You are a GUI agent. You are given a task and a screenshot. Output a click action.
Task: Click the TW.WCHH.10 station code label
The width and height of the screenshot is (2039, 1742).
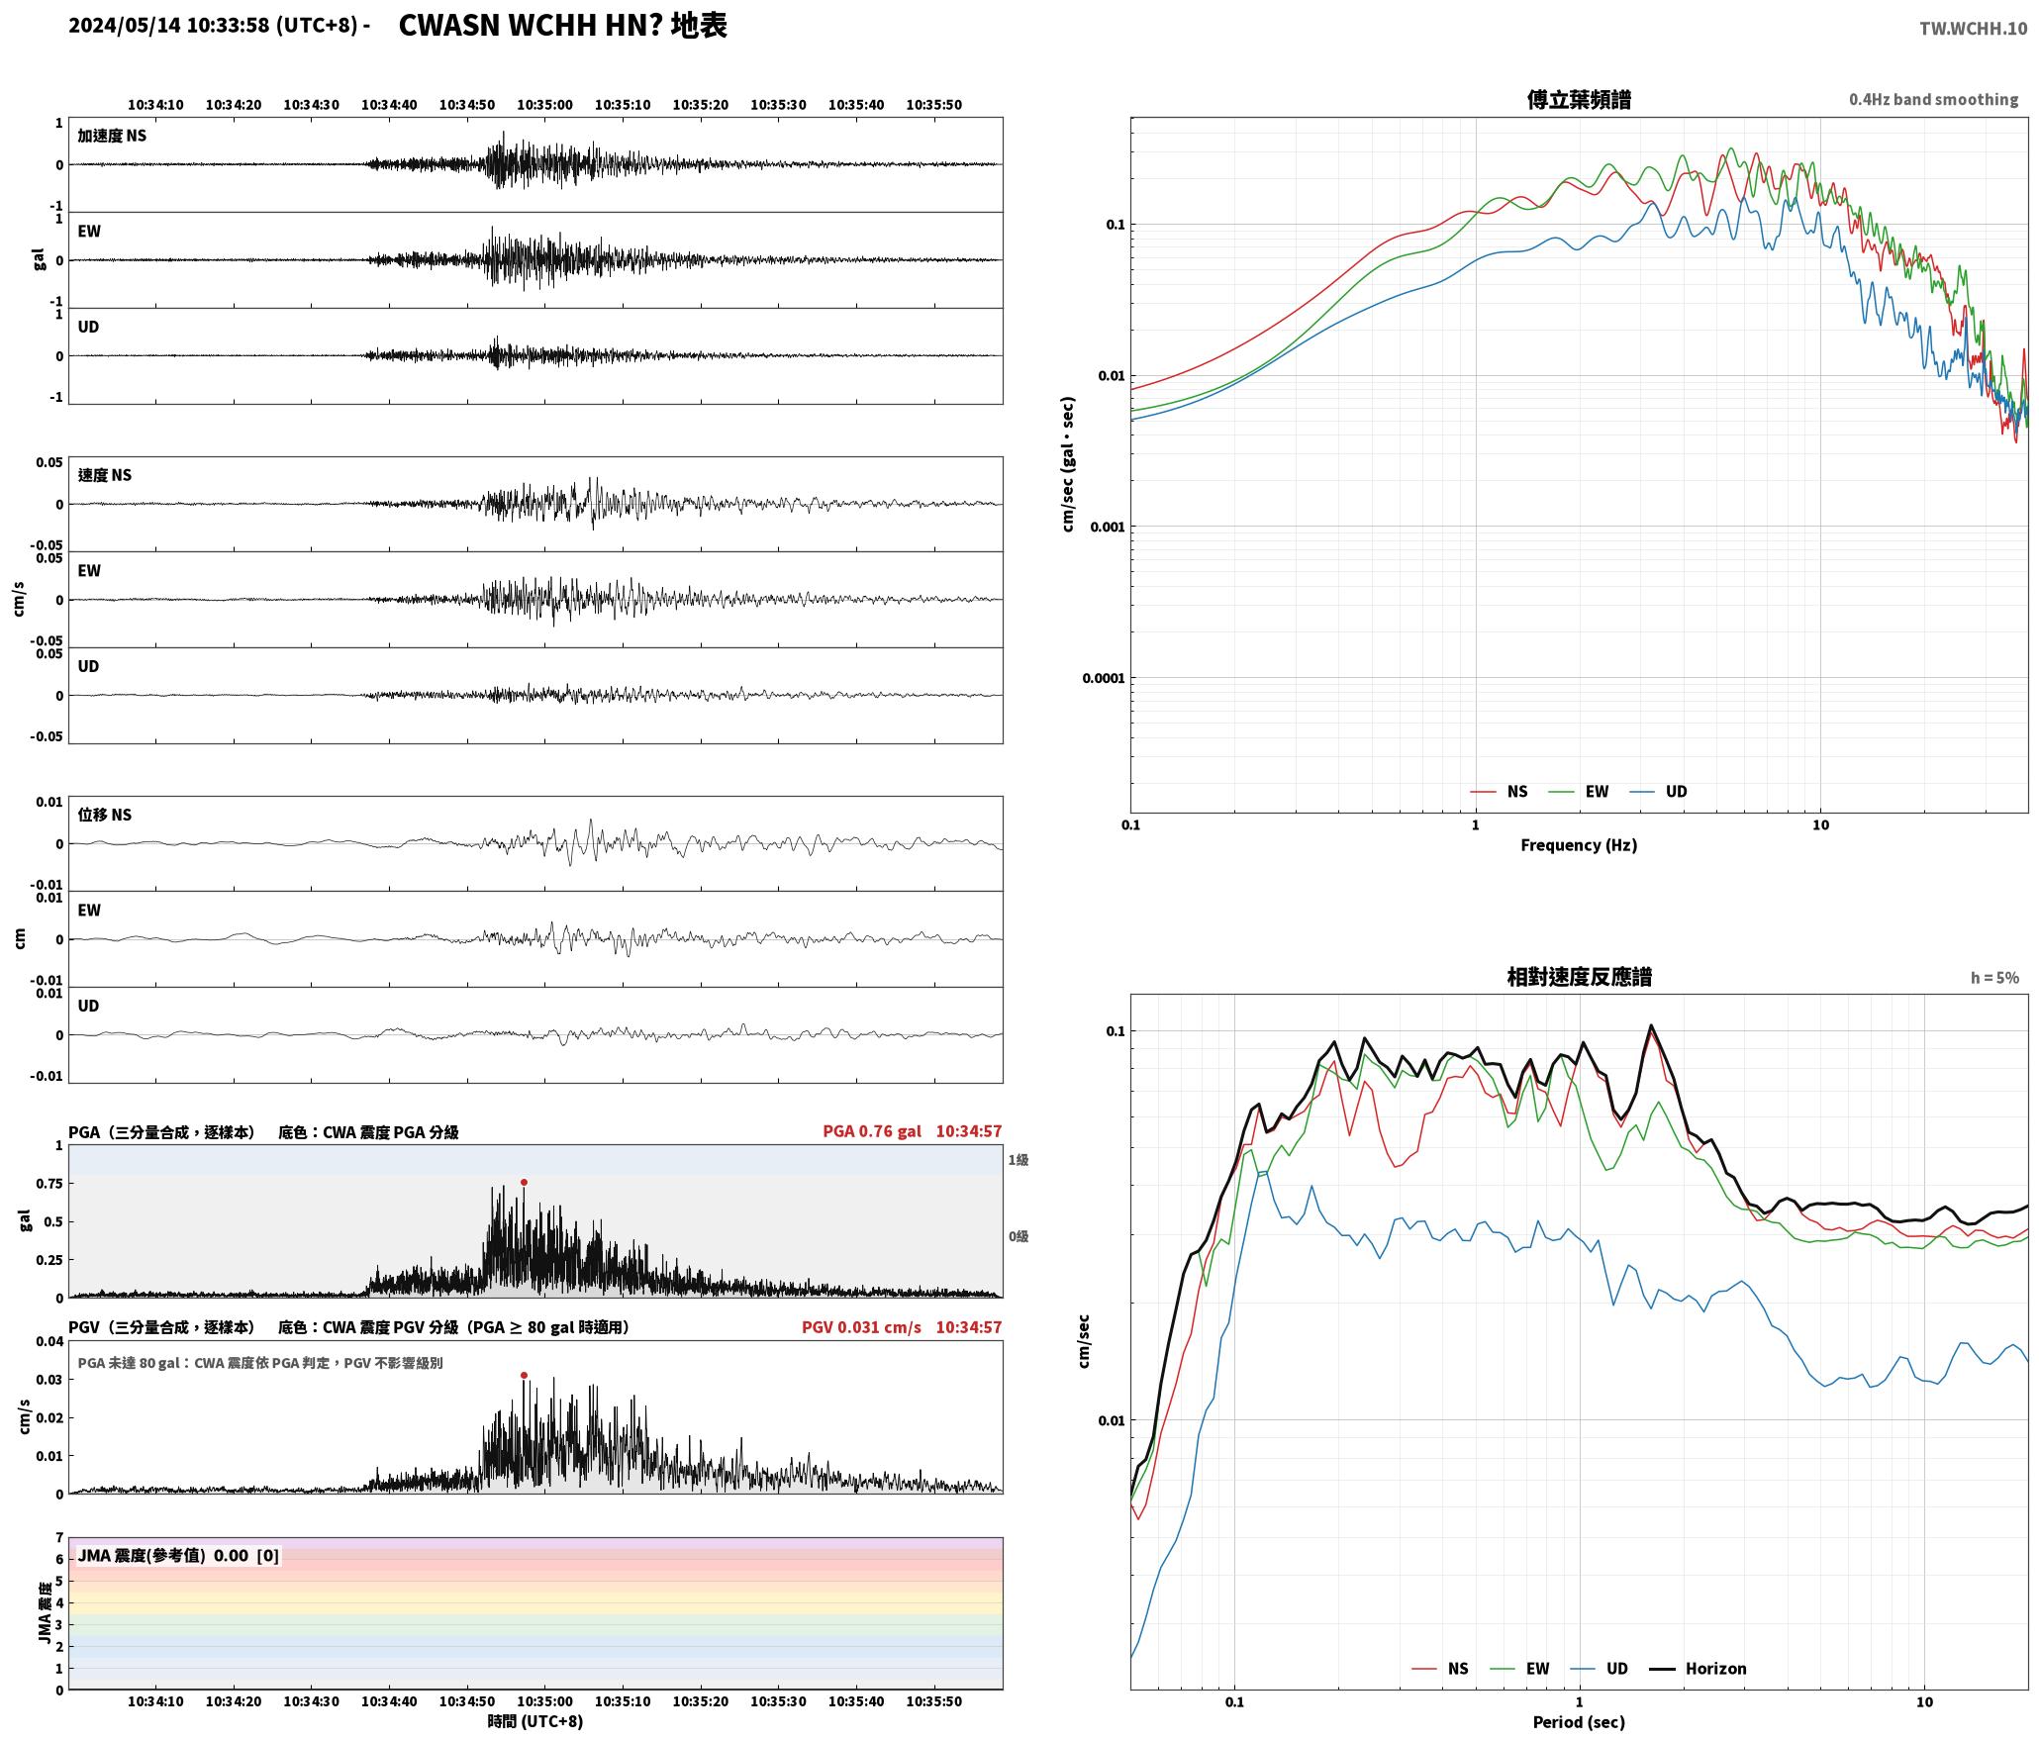pos(1973,29)
